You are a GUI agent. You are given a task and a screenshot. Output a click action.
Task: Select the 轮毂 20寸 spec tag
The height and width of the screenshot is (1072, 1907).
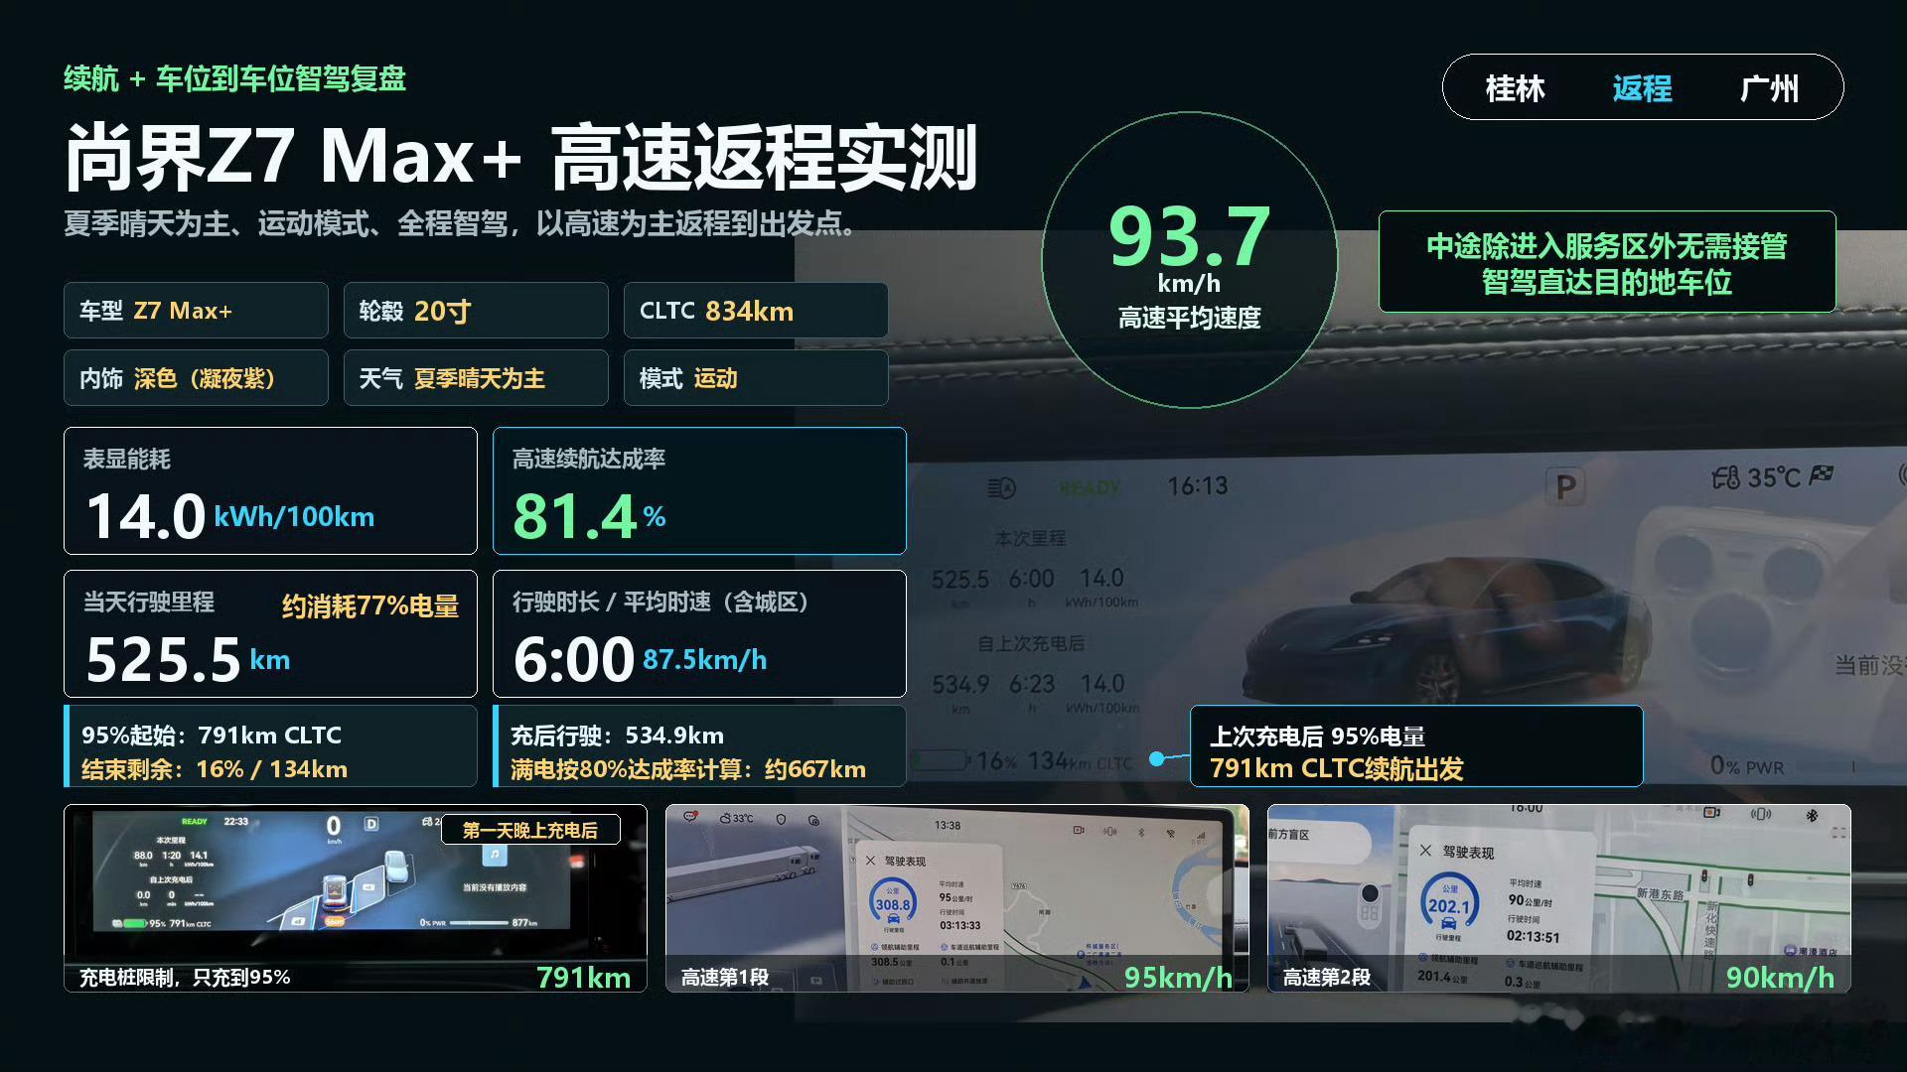pyautogui.click(x=476, y=311)
